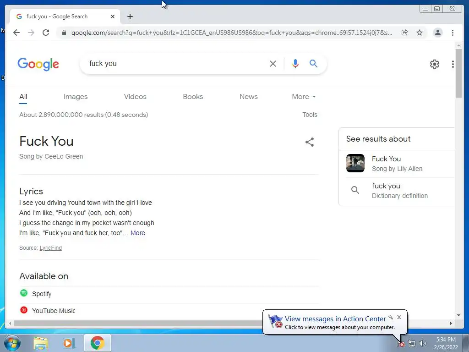
Task: Click the 'See results about' heading
Action: [378, 139]
